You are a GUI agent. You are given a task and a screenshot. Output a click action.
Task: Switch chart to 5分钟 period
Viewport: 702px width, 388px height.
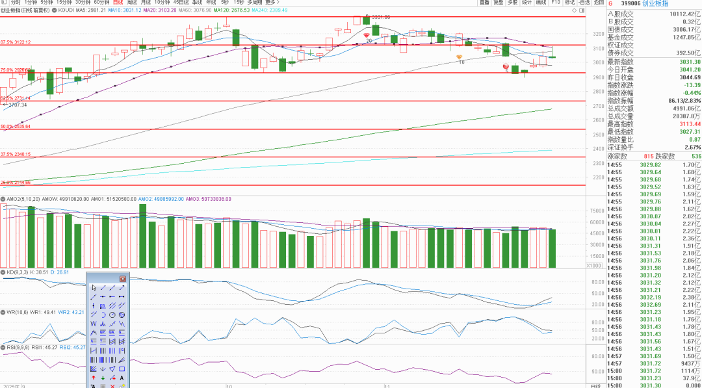click(47, 2)
